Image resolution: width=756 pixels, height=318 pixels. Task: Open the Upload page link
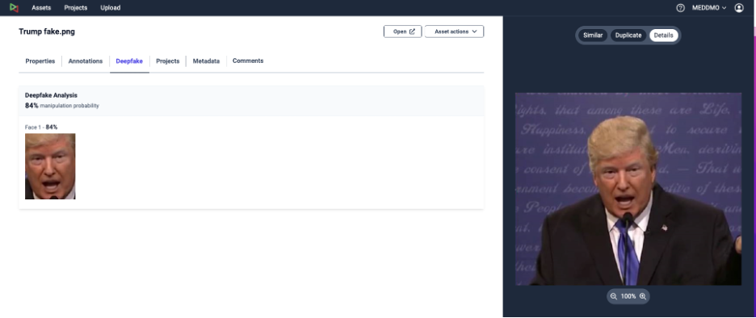click(111, 8)
